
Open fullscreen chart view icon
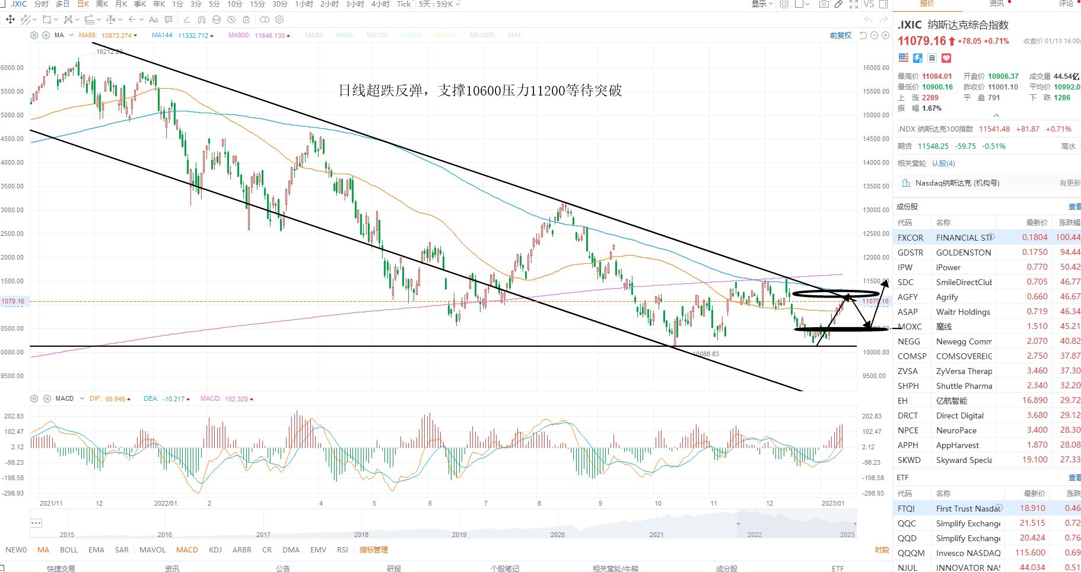coord(854,4)
